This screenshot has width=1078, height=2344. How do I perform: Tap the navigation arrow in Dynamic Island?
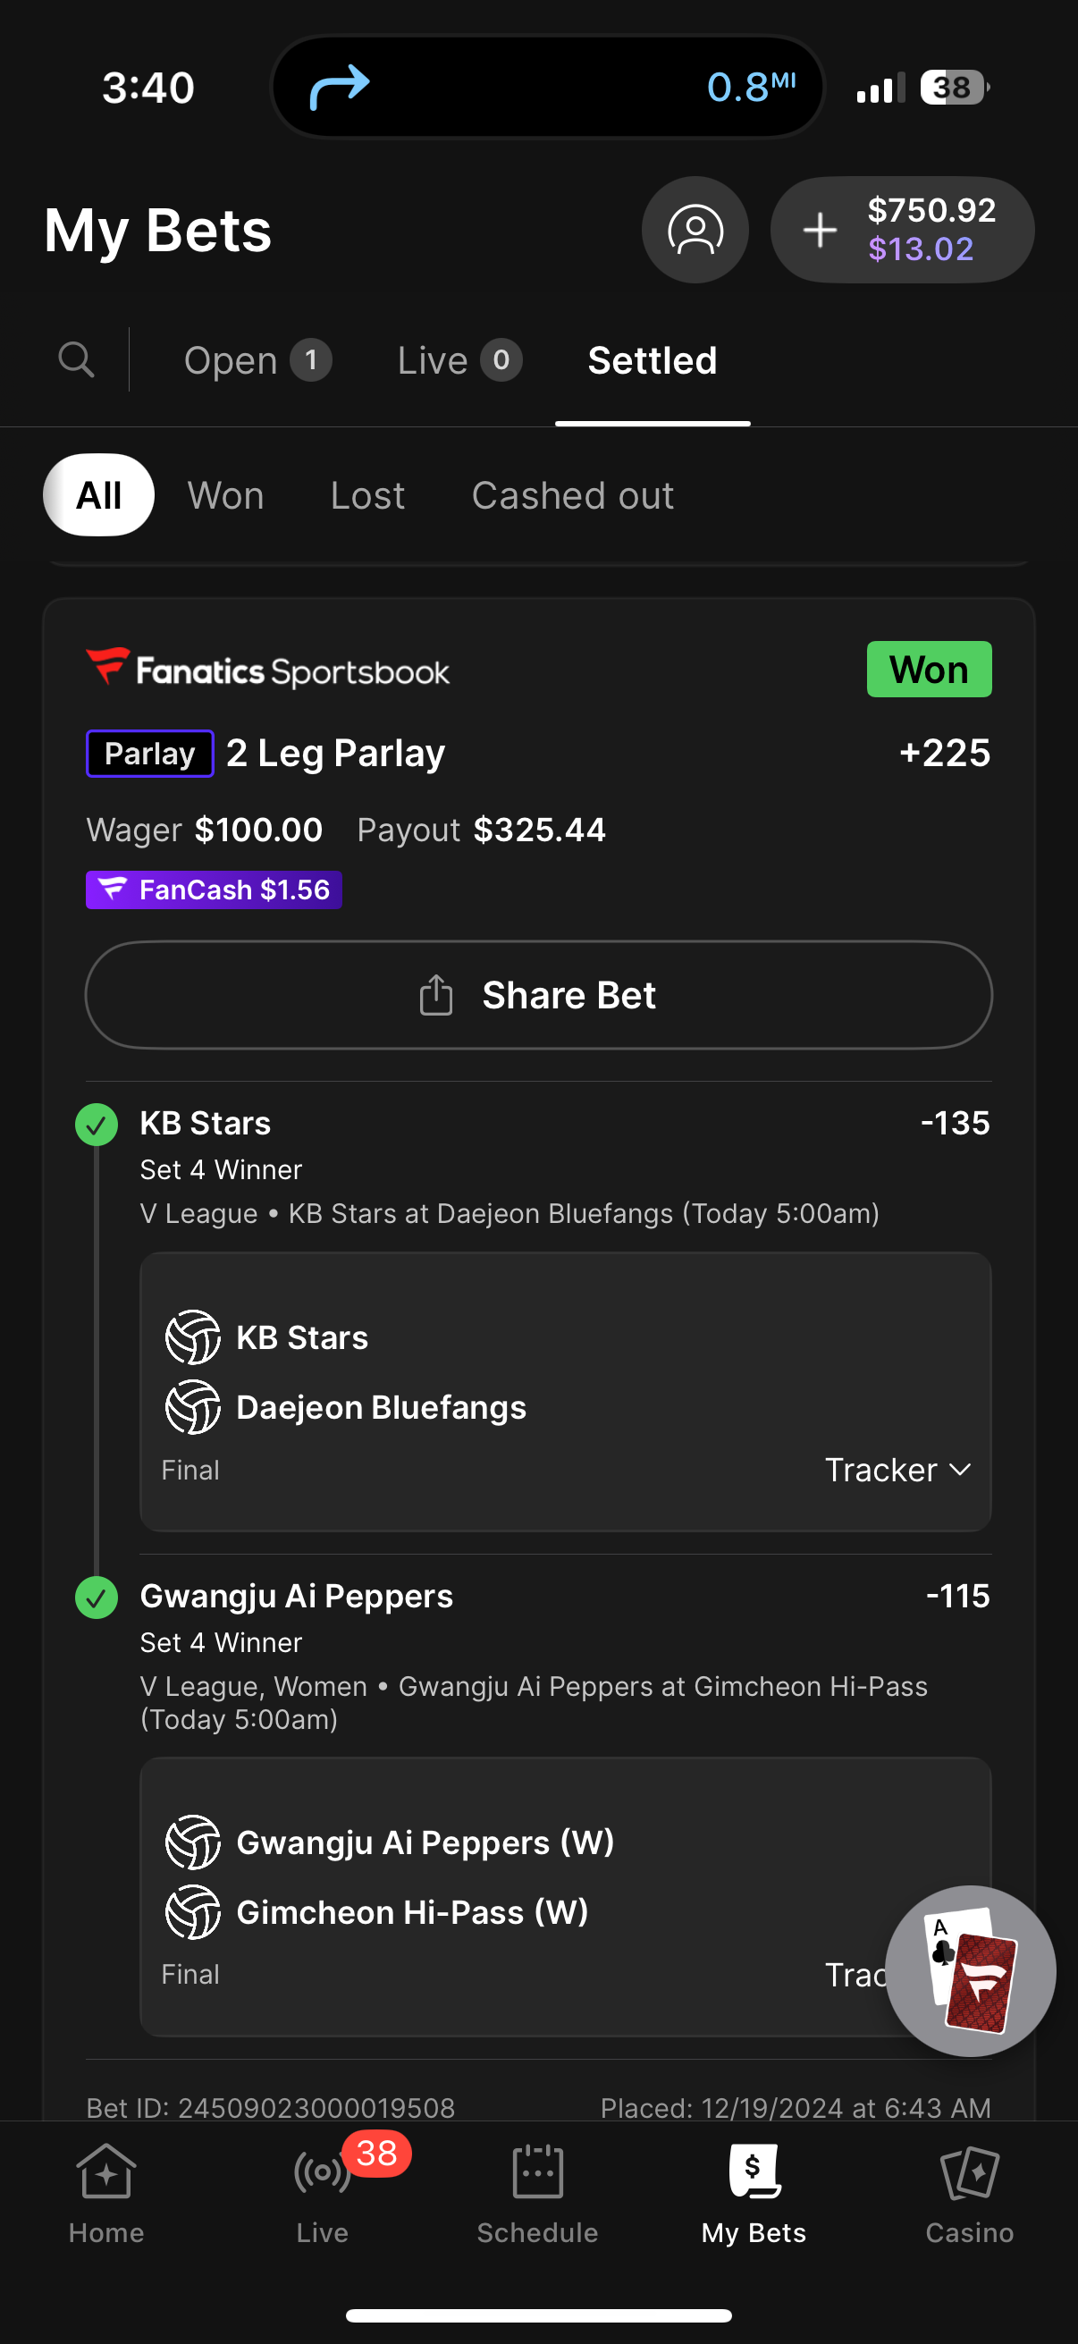coord(340,88)
